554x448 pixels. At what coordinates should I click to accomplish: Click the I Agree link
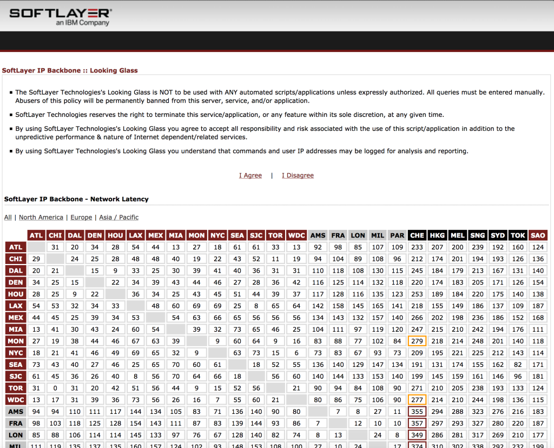[x=250, y=175]
